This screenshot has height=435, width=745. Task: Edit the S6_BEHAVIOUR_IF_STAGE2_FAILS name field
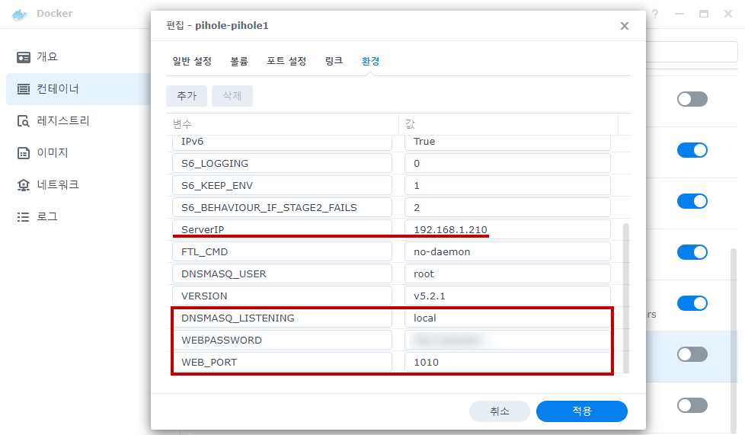[x=282, y=208]
